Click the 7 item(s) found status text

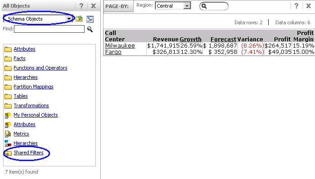[22, 172]
